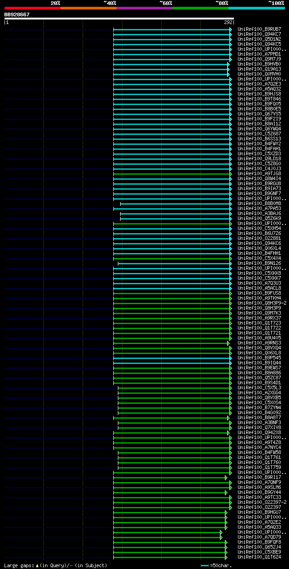The width and height of the screenshot is (289, 569).
Task: Select the UniRef100_A7Q3U3 label
Action: (x=259, y=283)
